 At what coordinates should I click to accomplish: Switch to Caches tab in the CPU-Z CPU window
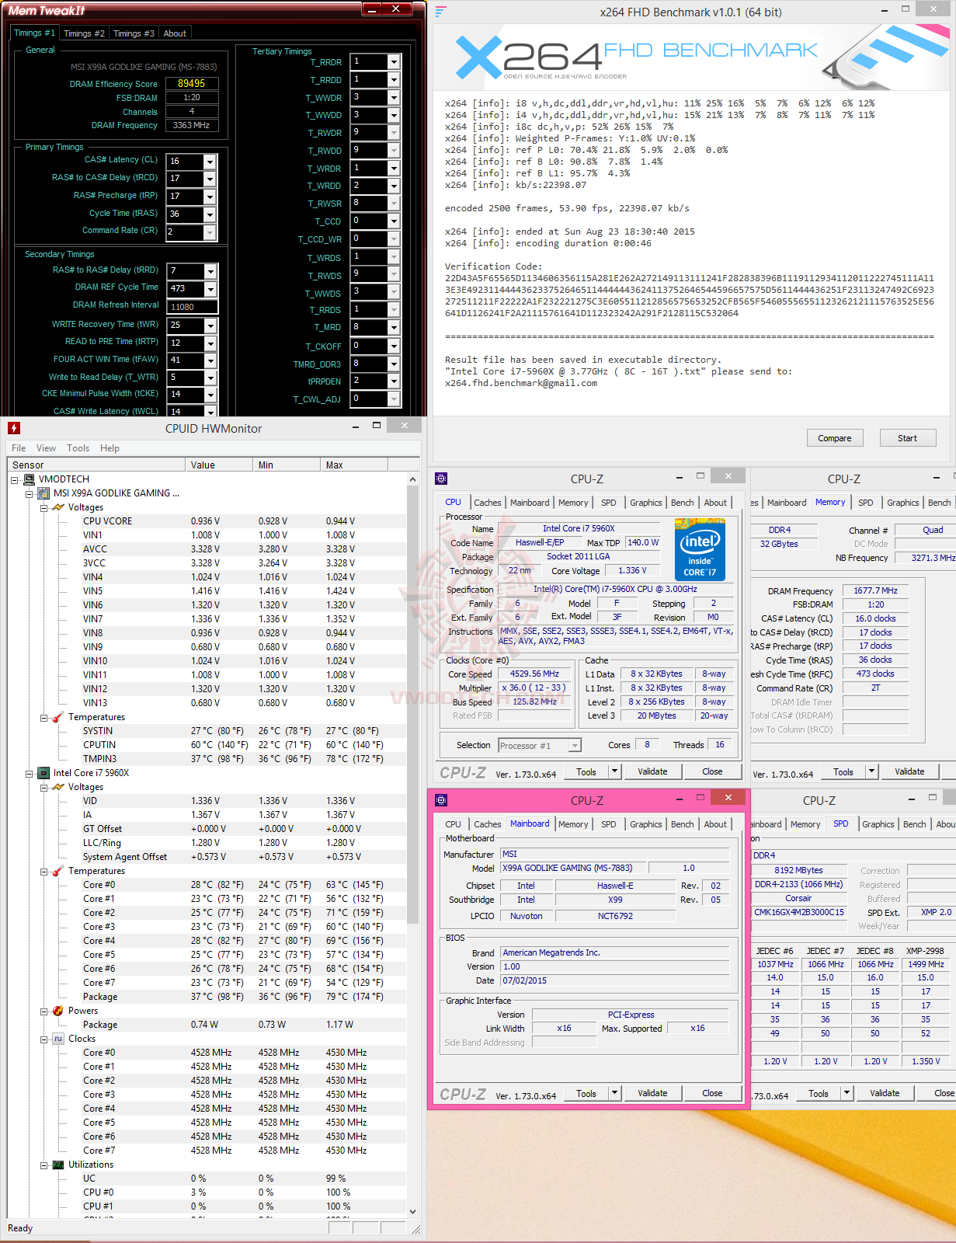click(x=487, y=503)
